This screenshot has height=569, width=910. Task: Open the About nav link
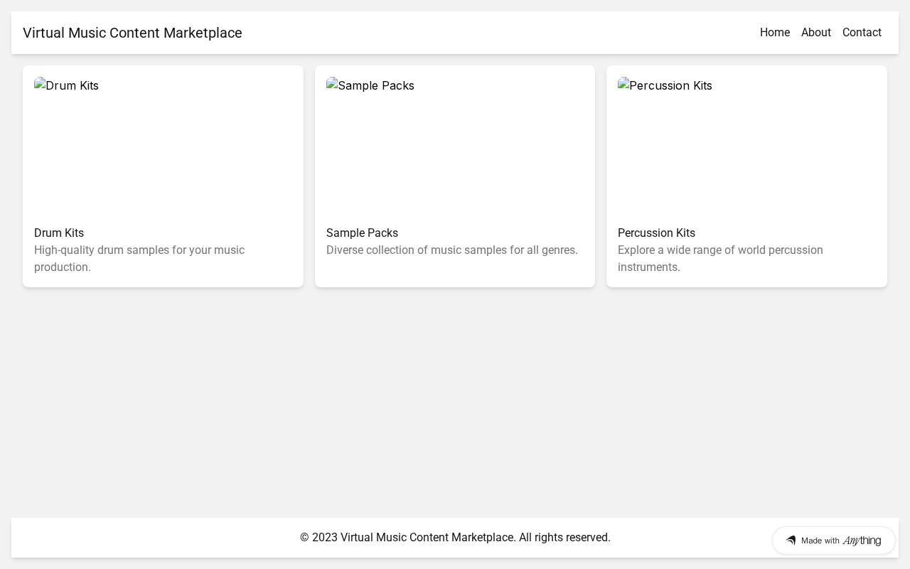[816, 33]
